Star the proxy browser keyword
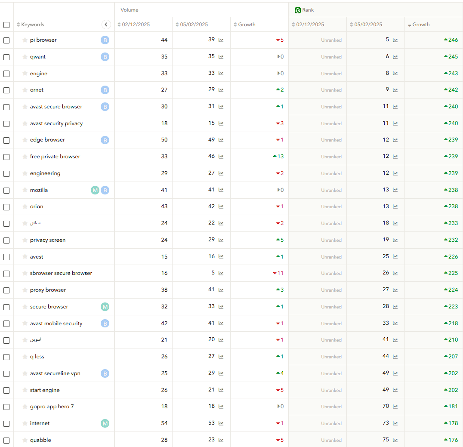The height and width of the screenshot is (447, 463). coord(25,290)
